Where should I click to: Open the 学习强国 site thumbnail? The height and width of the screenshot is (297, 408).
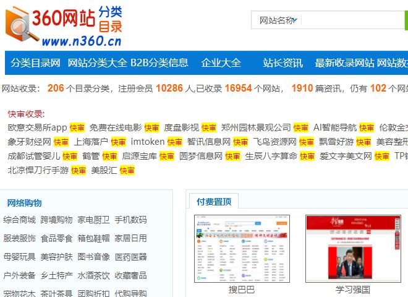(353, 249)
